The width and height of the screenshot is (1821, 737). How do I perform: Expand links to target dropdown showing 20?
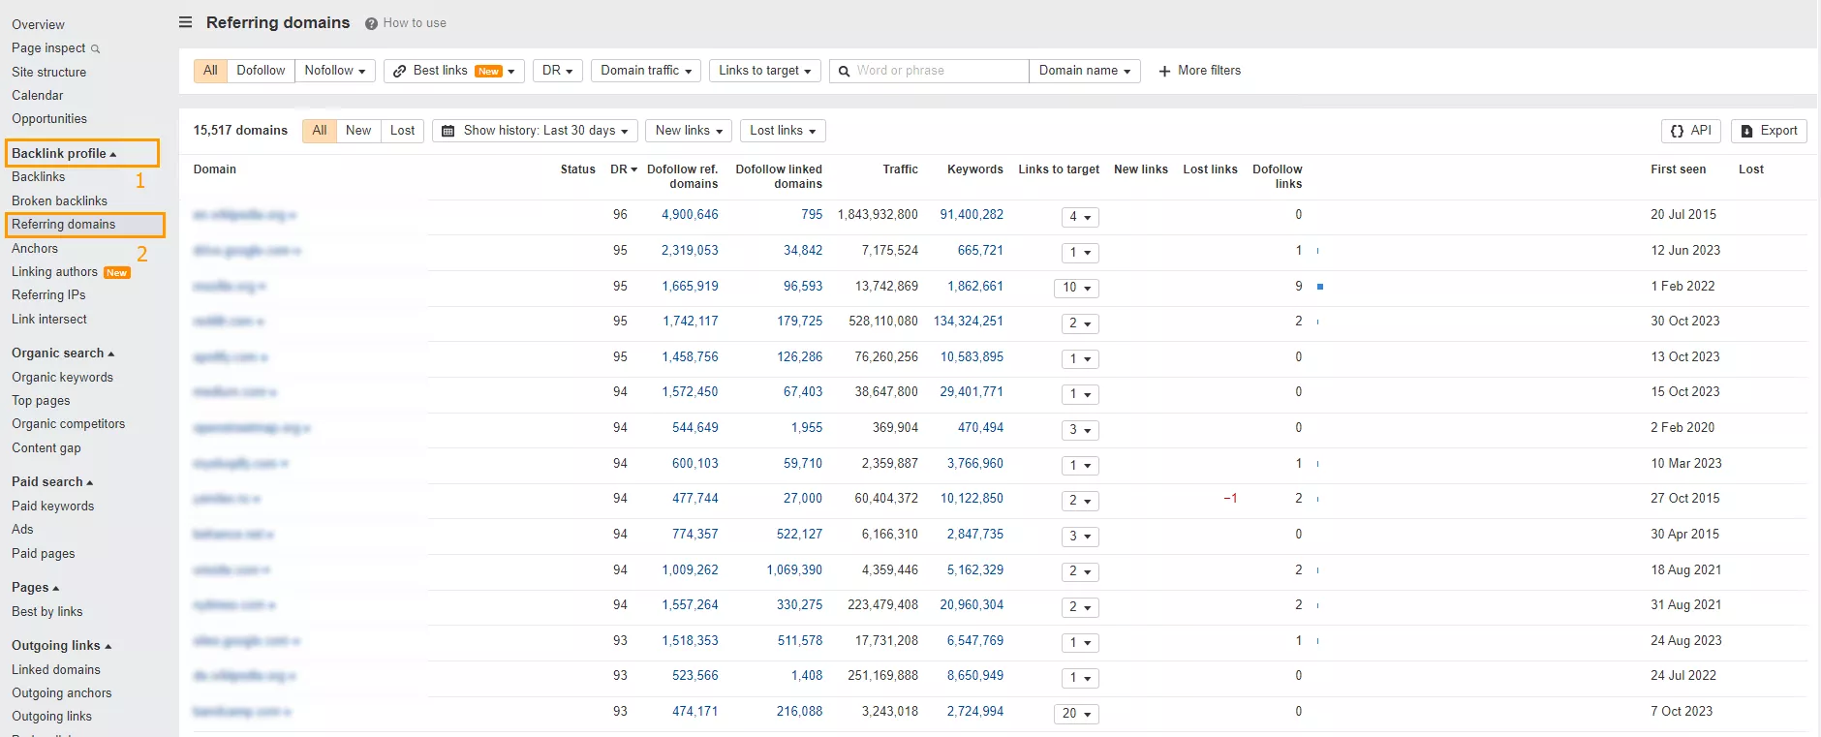1076,714
